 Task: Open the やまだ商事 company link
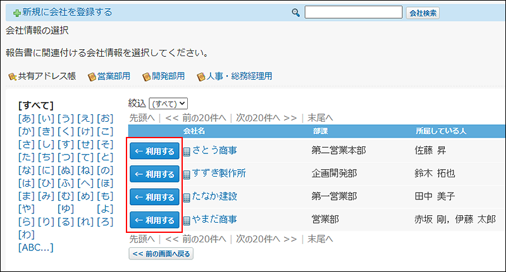(x=214, y=219)
